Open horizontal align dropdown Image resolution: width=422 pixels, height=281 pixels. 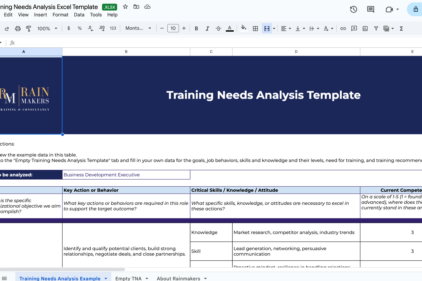click(286, 28)
